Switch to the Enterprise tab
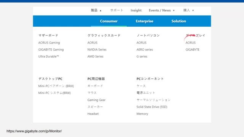 tap(144, 21)
